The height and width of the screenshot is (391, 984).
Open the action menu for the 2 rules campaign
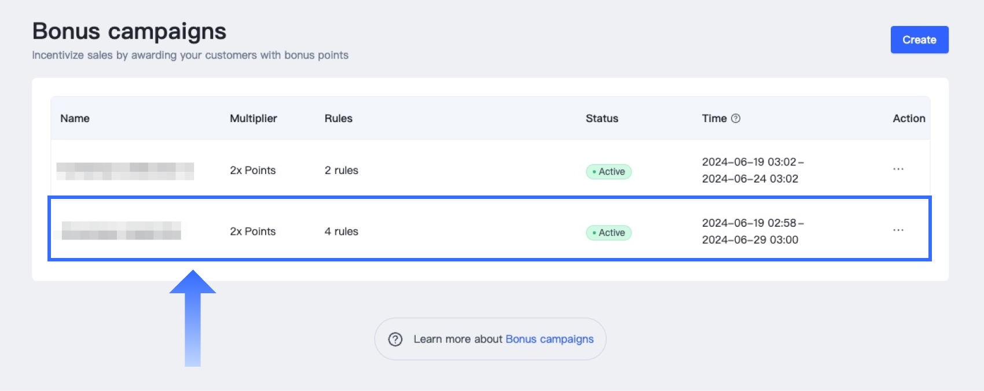click(x=898, y=169)
